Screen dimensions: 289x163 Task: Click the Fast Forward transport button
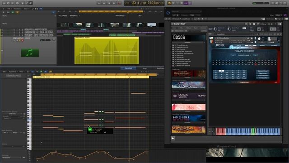click(x=104, y=3)
